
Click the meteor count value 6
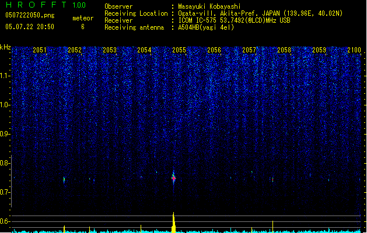(83, 27)
